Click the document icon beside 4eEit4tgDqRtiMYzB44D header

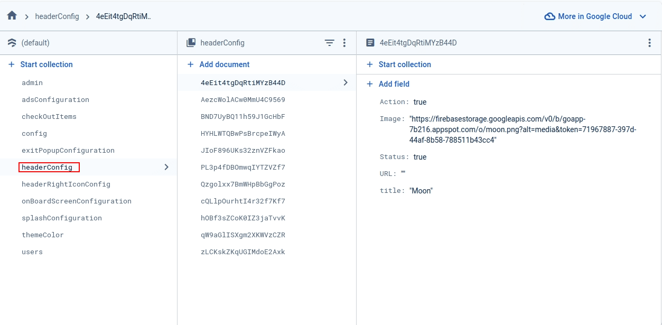tap(370, 43)
